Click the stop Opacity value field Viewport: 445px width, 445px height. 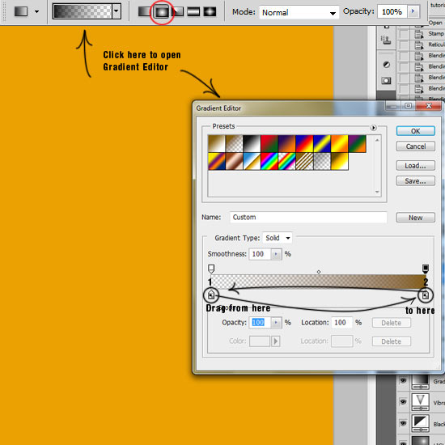[x=260, y=322]
